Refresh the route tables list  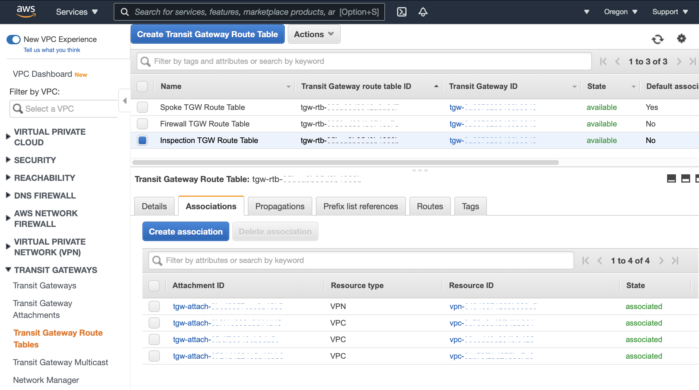tap(658, 39)
